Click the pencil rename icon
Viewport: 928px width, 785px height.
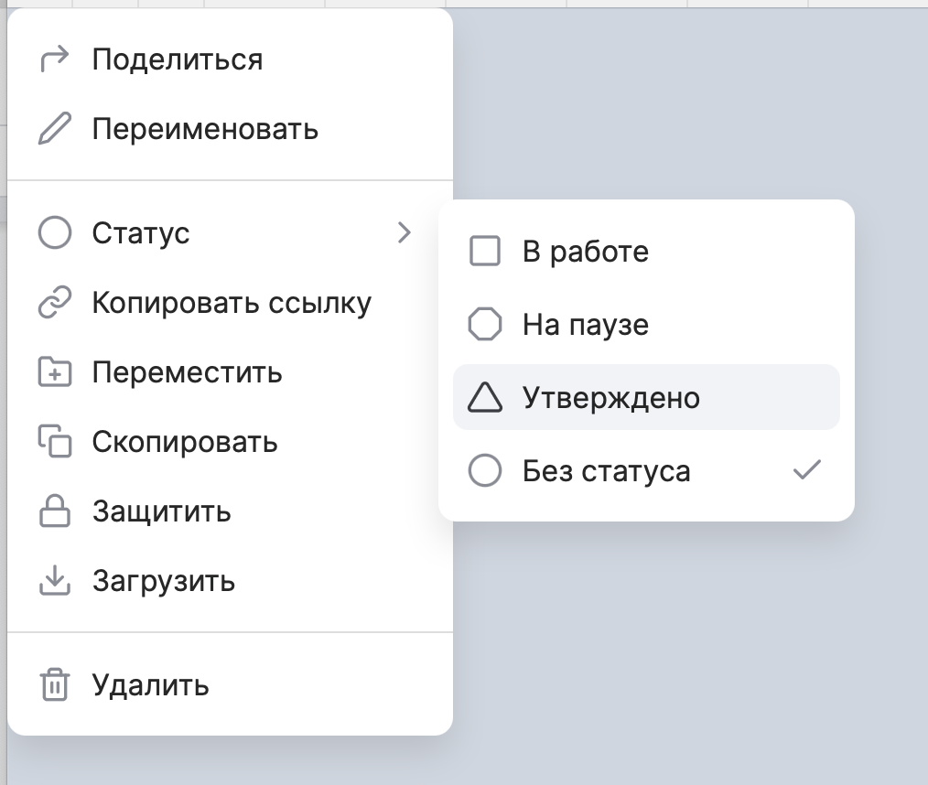(x=55, y=129)
